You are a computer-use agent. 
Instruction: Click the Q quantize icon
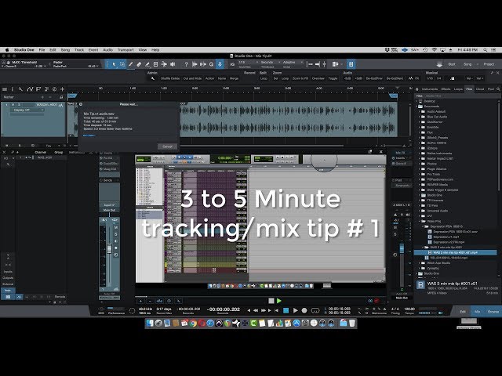point(211,64)
